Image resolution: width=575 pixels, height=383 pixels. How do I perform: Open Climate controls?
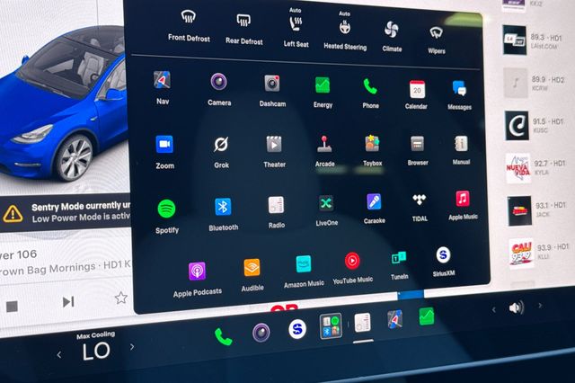(392, 37)
